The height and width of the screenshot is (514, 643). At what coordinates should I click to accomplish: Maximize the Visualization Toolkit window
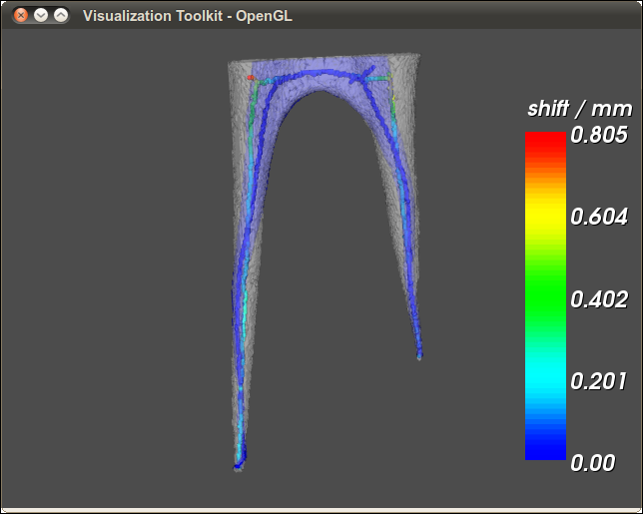click(x=61, y=16)
